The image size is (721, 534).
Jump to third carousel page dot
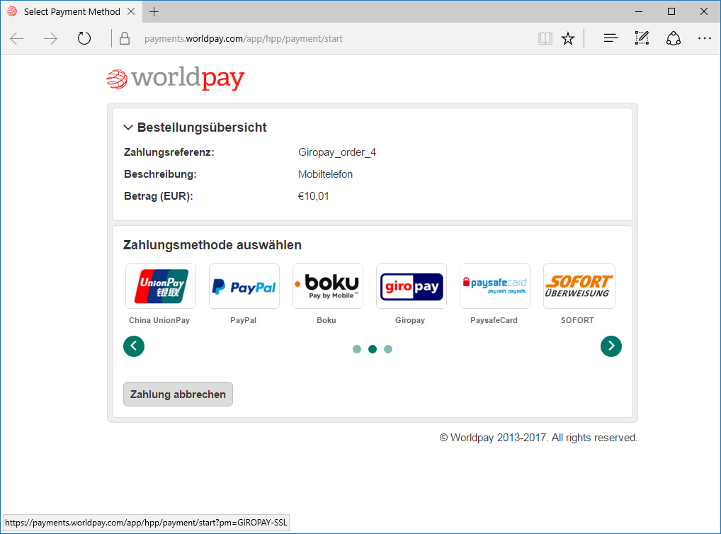tap(388, 349)
